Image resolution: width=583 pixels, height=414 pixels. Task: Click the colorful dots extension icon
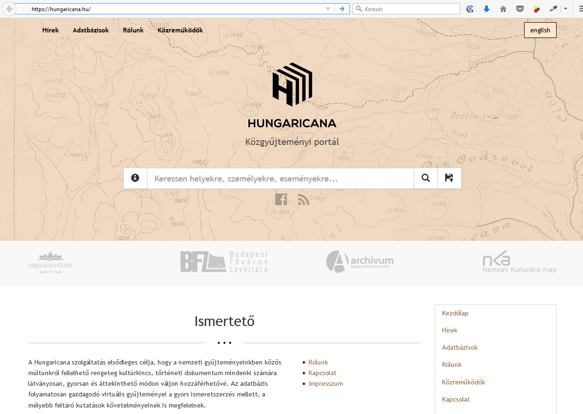click(536, 9)
